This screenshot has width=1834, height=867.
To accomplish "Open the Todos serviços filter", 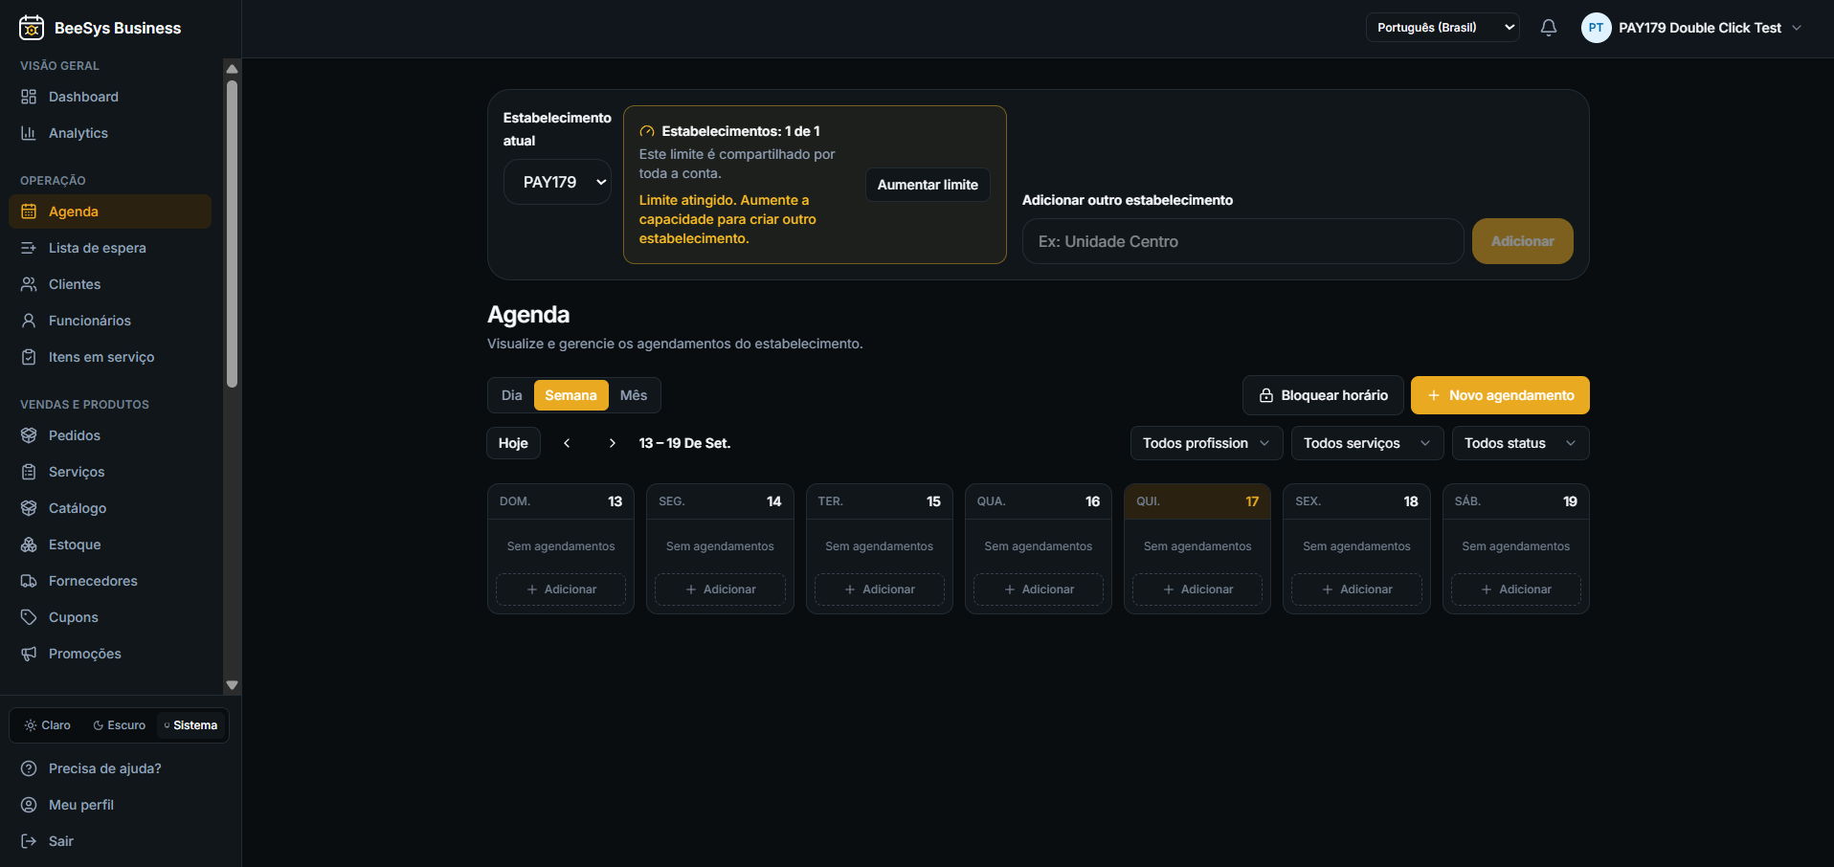I will click(1367, 443).
